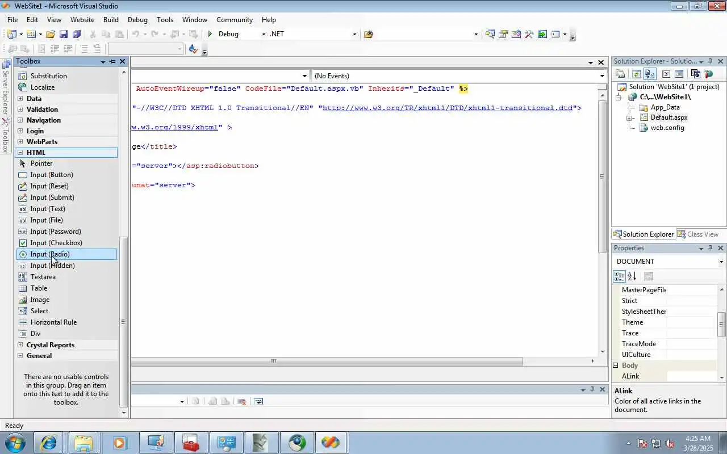The height and width of the screenshot is (454, 727).
Task: Click the Open File folder icon
Action: pos(51,34)
